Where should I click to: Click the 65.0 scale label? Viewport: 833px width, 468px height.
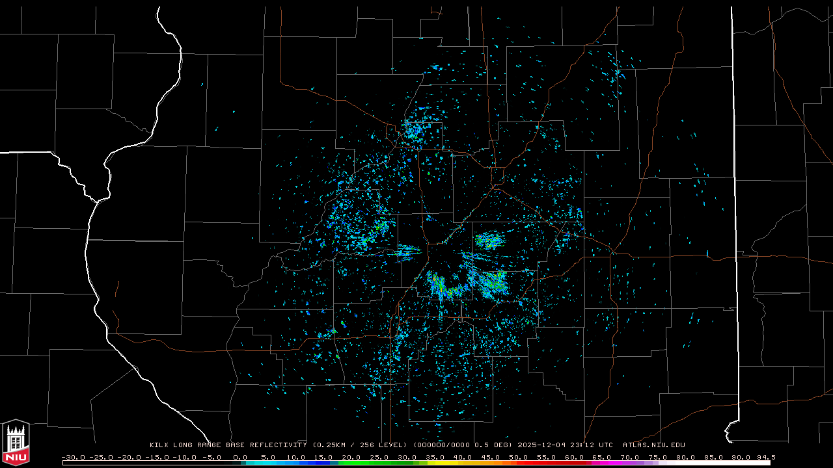point(602,458)
